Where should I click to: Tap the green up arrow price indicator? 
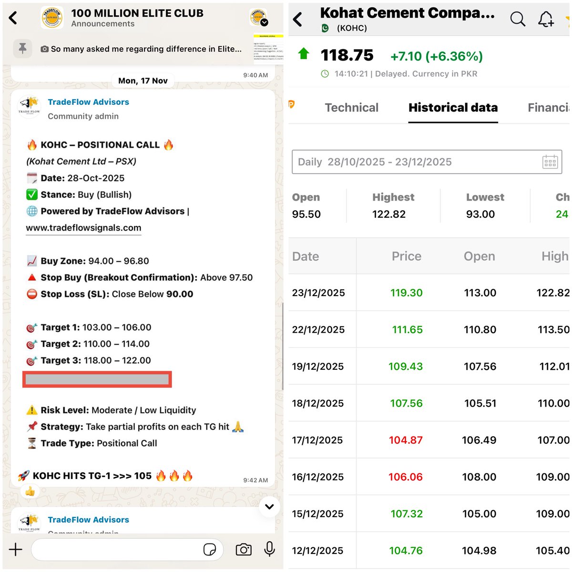tap(304, 53)
